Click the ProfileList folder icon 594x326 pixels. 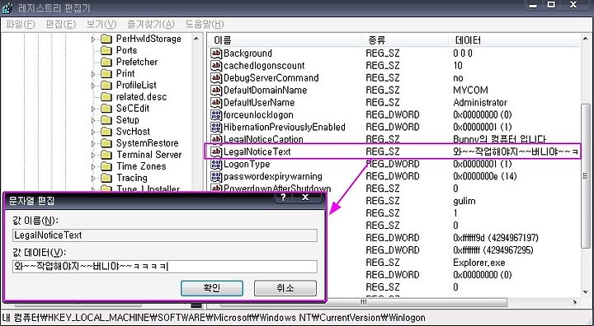tap(106, 85)
